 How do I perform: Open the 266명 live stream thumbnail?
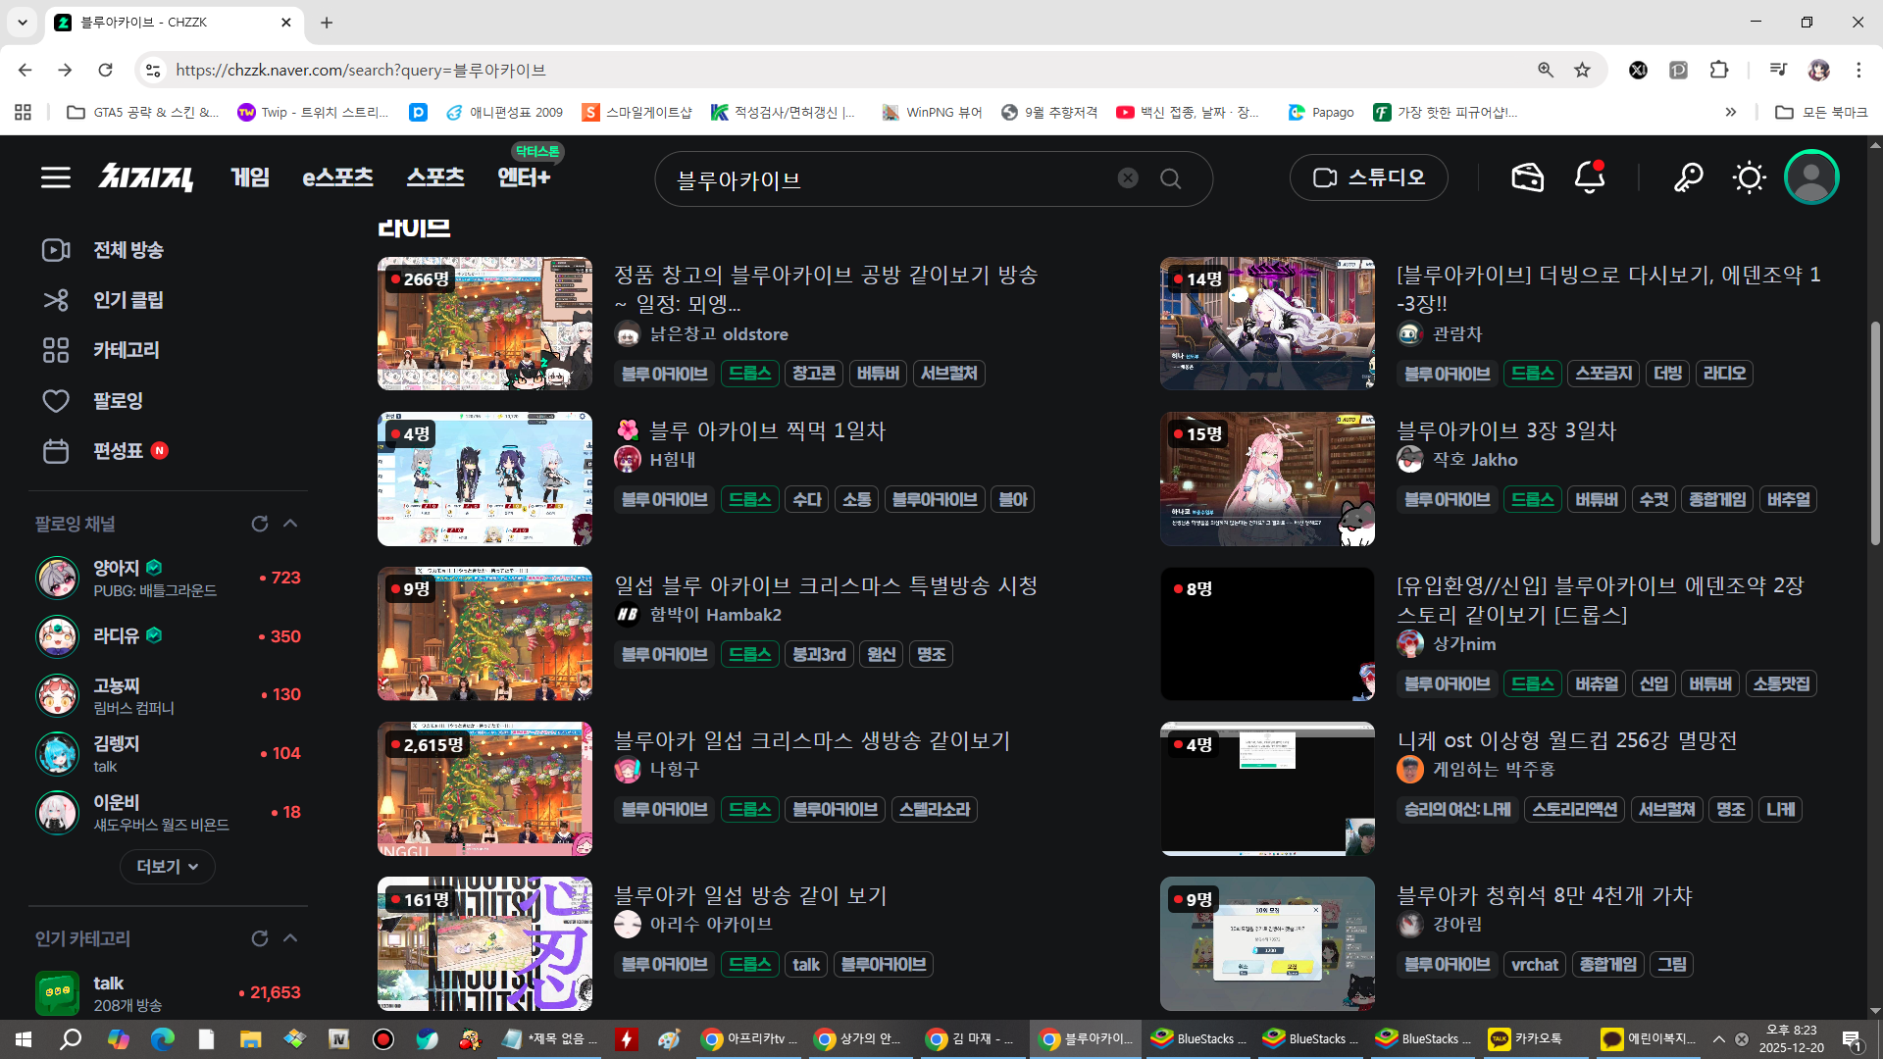point(484,324)
